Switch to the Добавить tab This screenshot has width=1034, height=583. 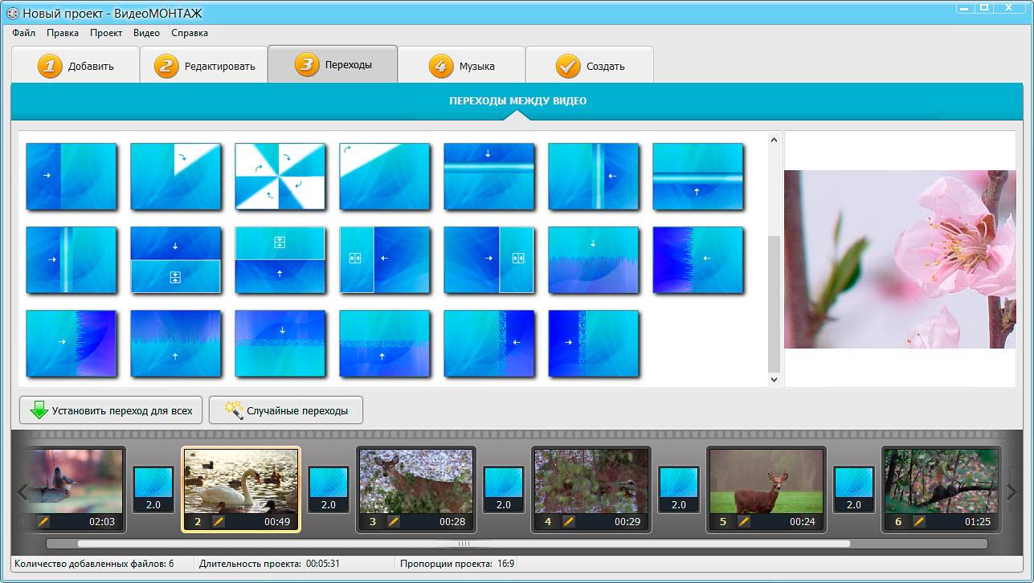[x=76, y=65]
